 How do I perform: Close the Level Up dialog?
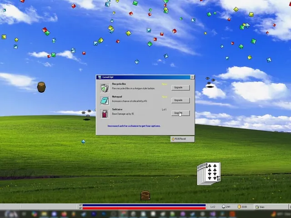coord(192,77)
